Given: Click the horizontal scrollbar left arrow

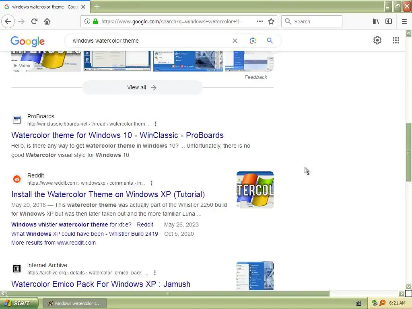Looking at the screenshot, I should [3, 293].
